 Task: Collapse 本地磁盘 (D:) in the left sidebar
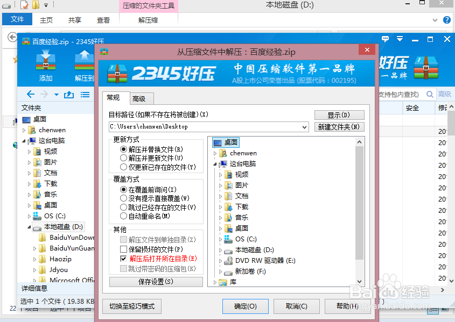click(x=29, y=227)
